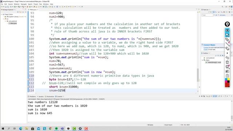Image resolution: width=233 pixels, height=131 pixels.
Task: Click the Eclipse icon on the taskbar
Action: pyautogui.click(x=68, y=128)
